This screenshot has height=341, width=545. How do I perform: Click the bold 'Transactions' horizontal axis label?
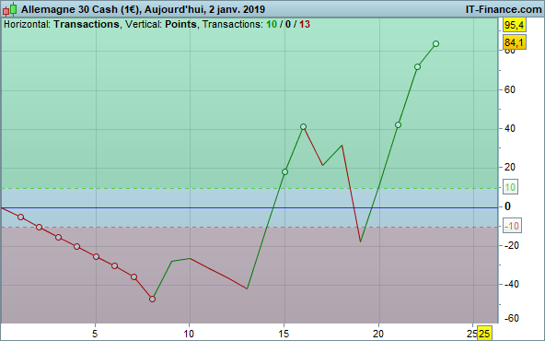click(x=87, y=24)
